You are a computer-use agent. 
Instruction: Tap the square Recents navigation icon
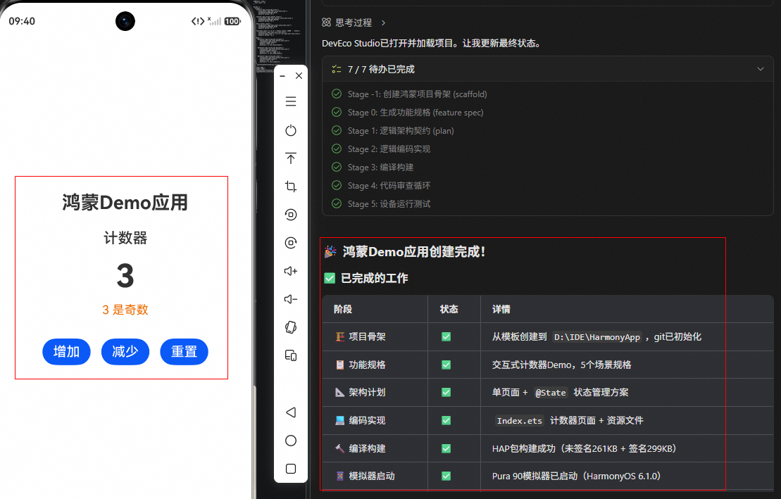click(291, 469)
